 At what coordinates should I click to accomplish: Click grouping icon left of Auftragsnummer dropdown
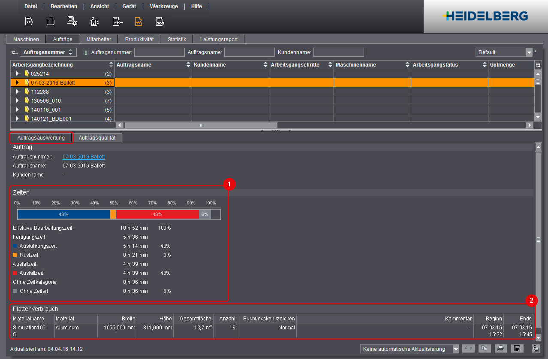[15, 52]
